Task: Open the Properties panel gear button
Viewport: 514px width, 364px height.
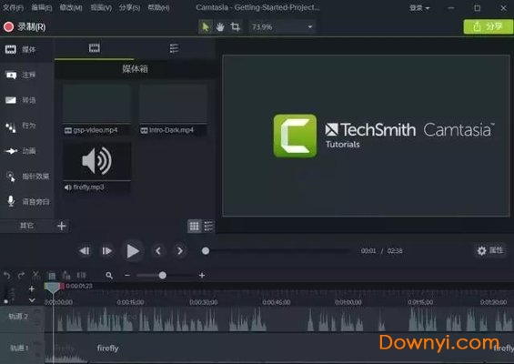Action: [x=490, y=251]
